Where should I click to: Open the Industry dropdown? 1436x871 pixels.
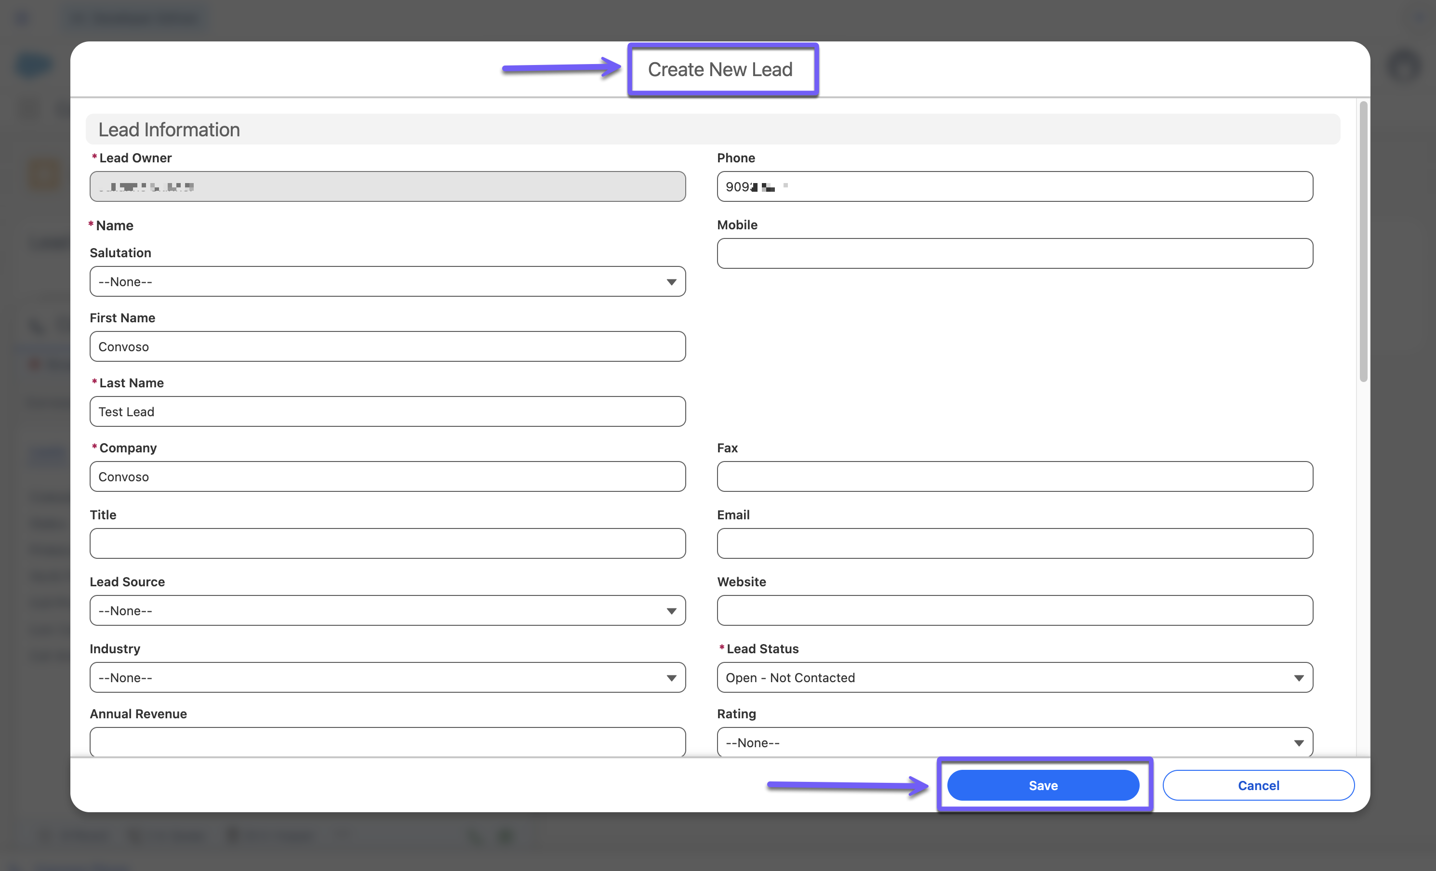pyautogui.click(x=387, y=677)
